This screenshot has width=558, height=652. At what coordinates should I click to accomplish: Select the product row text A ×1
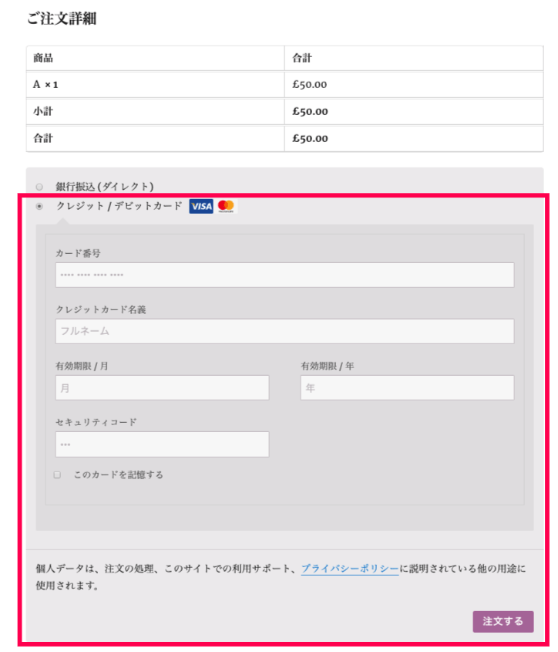point(45,85)
